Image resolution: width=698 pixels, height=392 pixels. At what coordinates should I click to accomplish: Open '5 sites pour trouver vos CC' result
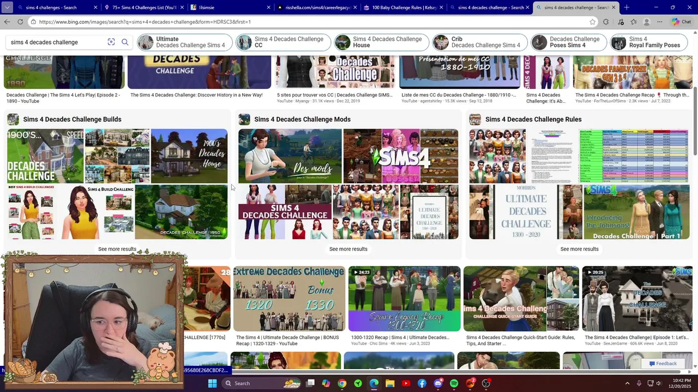coord(334,95)
